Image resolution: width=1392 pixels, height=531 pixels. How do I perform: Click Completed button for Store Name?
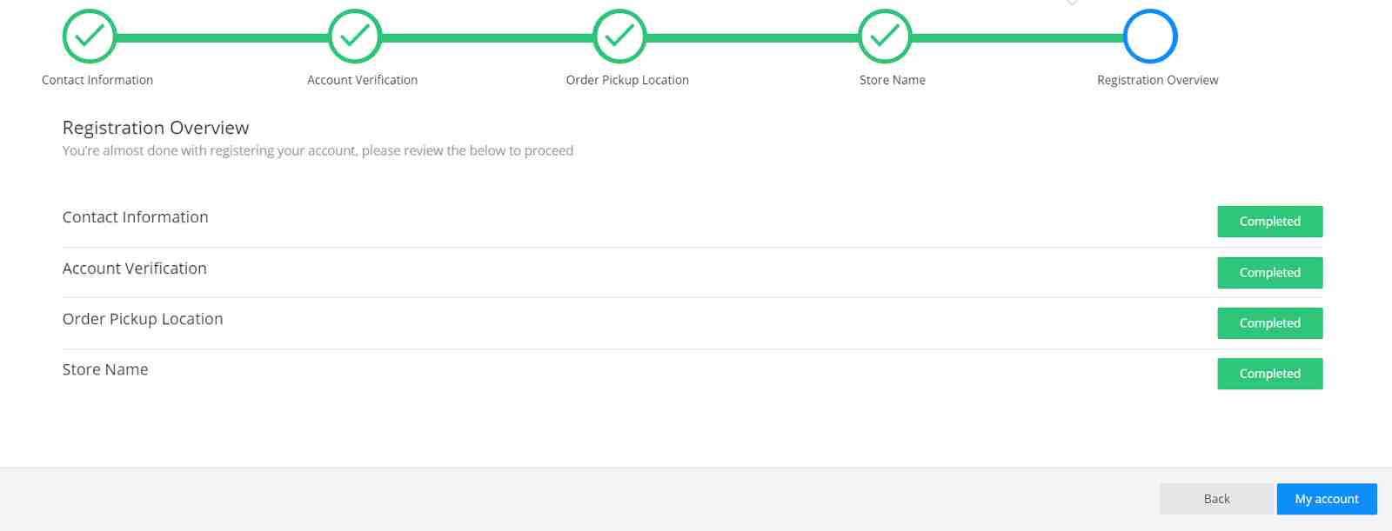pyautogui.click(x=1269, y=374)
